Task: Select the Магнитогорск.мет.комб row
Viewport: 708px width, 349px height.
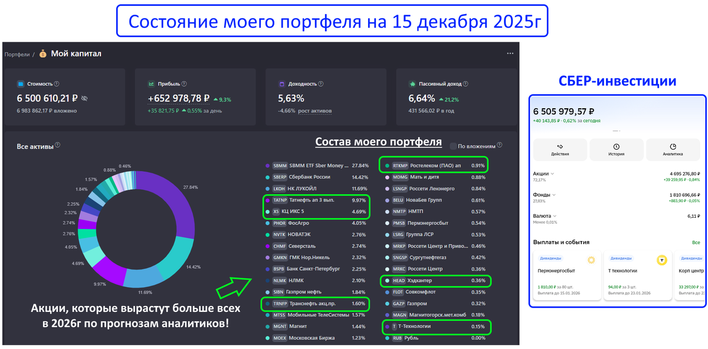Action: pyautogui.click(x=436, y=315)
